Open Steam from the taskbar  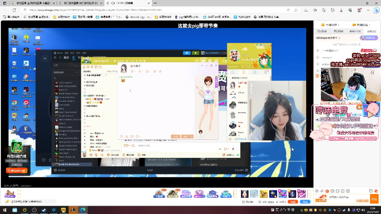(x=44, y=210)
